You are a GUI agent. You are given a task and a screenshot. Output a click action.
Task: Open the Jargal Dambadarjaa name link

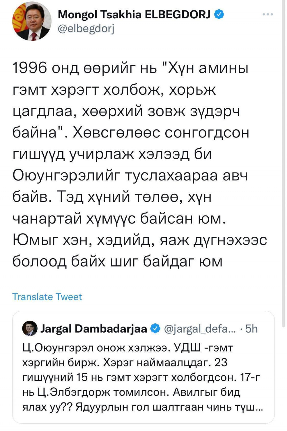(94, 329)
